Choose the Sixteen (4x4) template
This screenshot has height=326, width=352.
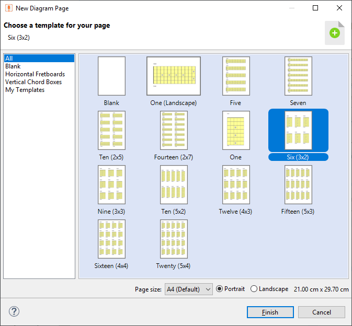pyautogui.click(x=111, y=239)
